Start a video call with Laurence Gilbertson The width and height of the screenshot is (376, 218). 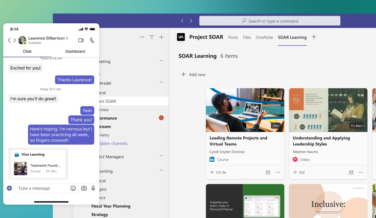pyautogui.click(x=80, y=40)
